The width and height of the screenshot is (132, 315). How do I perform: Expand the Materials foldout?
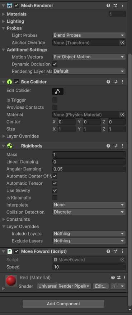point(4,14)
